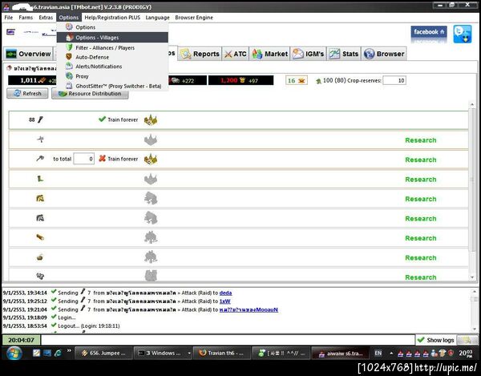Click the golden barracks icon in axe row

pos(151,160)
